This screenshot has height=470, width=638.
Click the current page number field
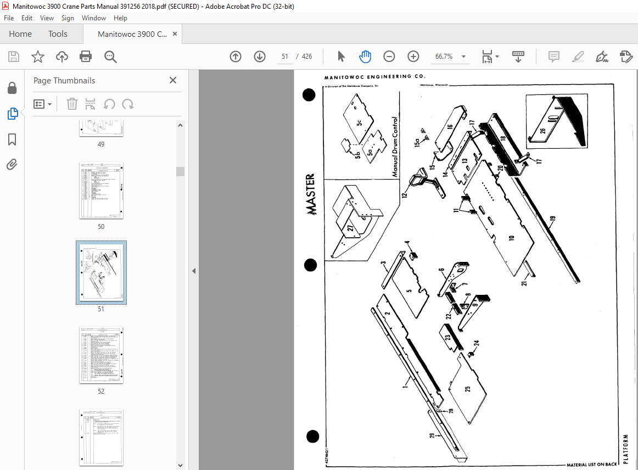(x=285, y=57)
